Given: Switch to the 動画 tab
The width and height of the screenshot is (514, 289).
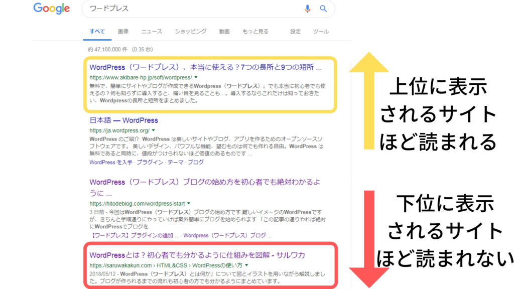Looking at the screenshot, I should click(x=224, y=32).
